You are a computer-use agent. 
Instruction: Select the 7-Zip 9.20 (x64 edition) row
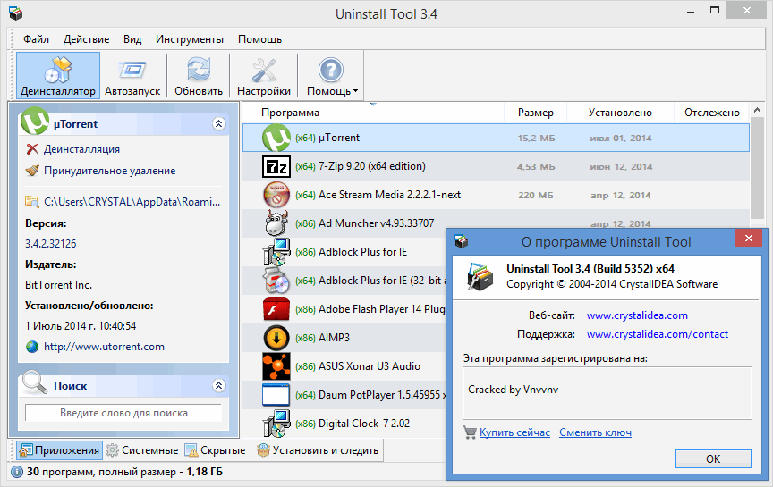(496, 166)
